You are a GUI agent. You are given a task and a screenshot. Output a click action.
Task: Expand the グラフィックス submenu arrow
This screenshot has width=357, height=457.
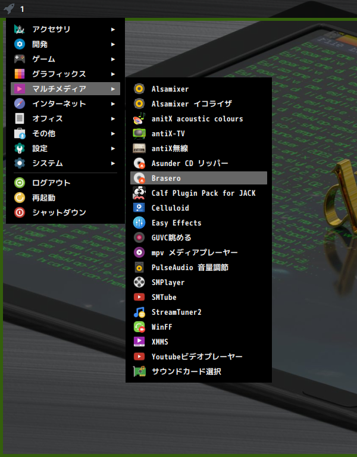113,74
